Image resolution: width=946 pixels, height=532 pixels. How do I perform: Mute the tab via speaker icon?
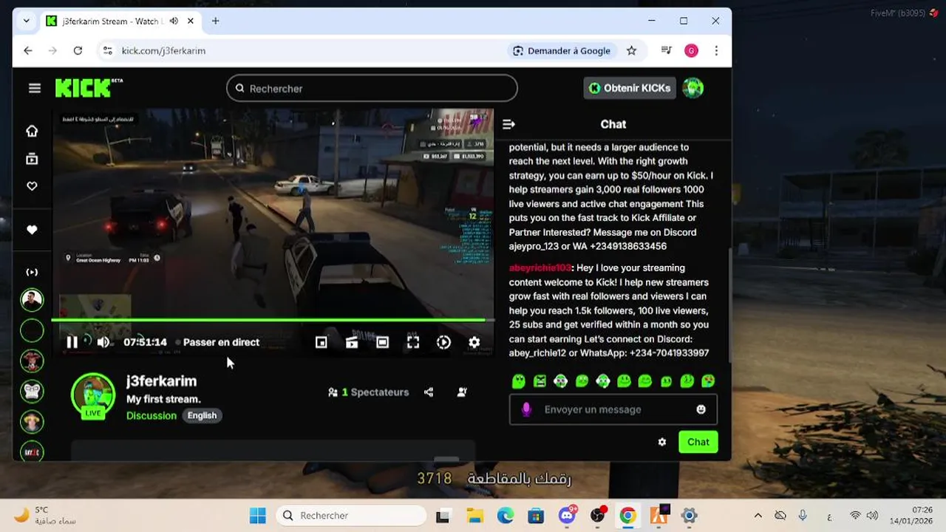pos(174,21)
